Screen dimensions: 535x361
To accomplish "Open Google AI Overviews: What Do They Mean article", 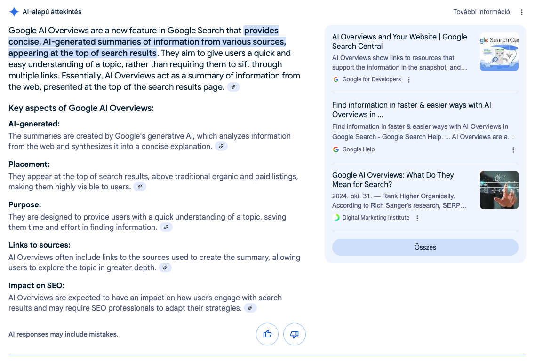I will [393, 180].
